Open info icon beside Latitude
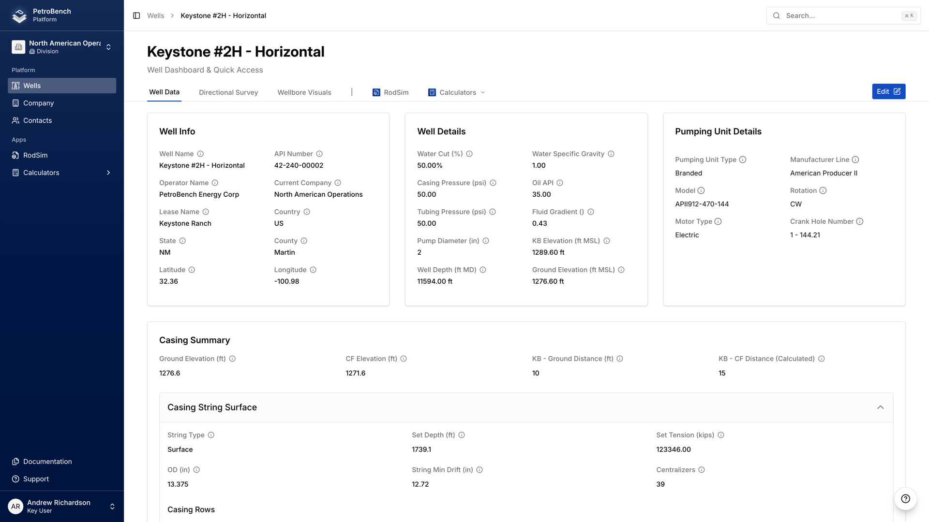 [x=192, y=270]
